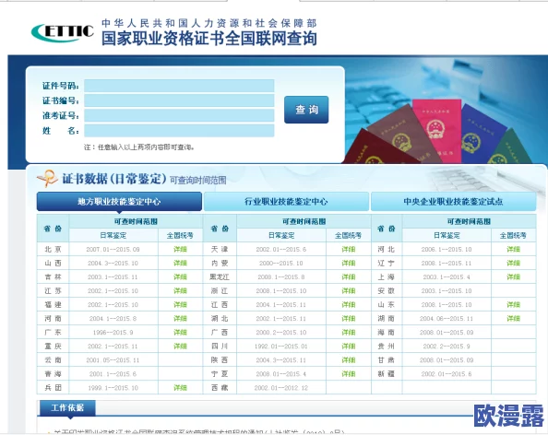Switch to the 行业职业技能鉴定中心 tab
This screenshot has width=548, height=435.
(286, 202)
